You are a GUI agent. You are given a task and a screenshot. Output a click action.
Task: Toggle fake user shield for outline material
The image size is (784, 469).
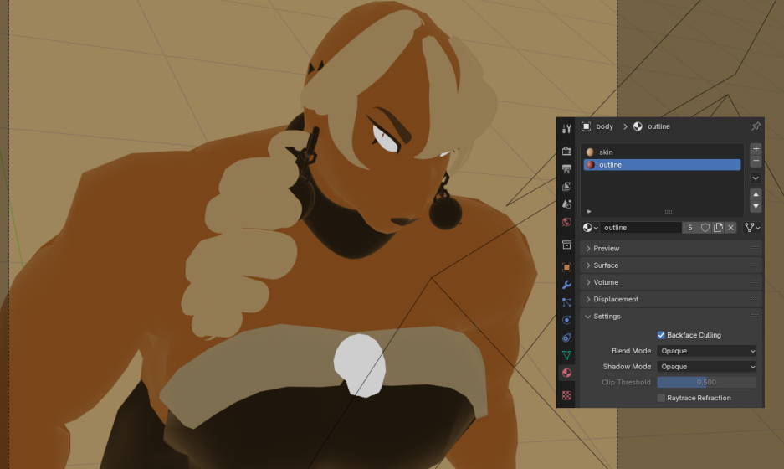click(x=705, y=227)
